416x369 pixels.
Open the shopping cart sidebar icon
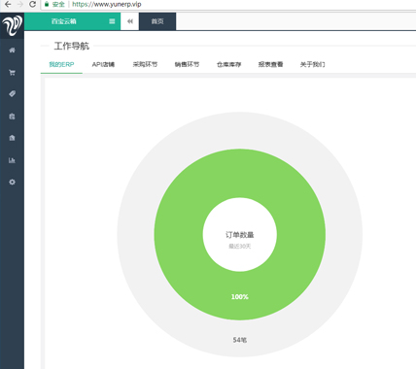pyautogui.click(x=12, y=72)
